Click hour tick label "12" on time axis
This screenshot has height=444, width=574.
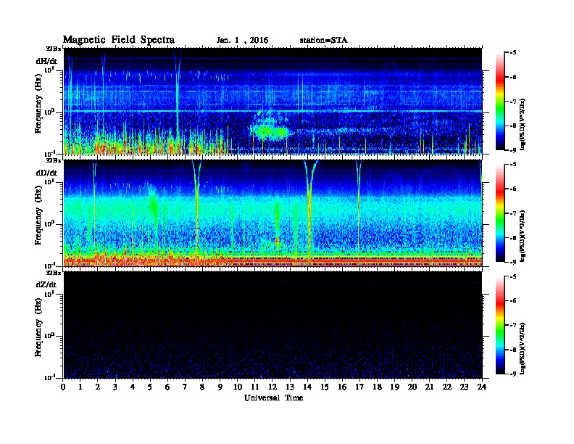273,387
